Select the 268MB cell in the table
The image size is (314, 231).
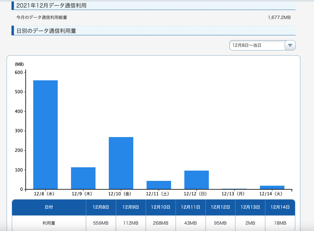coord(160,223)
